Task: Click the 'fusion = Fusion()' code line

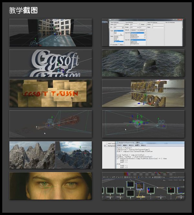Action: (124, 148)
